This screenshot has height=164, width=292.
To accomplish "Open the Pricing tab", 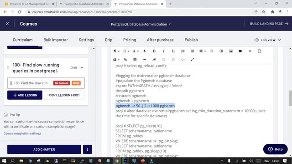I will coord(130,40).
